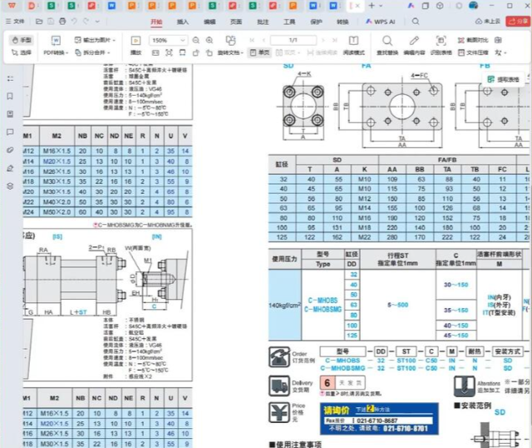Image resolution: width=532 pixels, height=448 pixels.
Task: Click the user avatar in title bar
Action: pos(473,6)
